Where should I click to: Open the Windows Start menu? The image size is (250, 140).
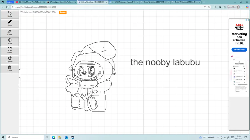pyautogui.click(x=3, y=137)
